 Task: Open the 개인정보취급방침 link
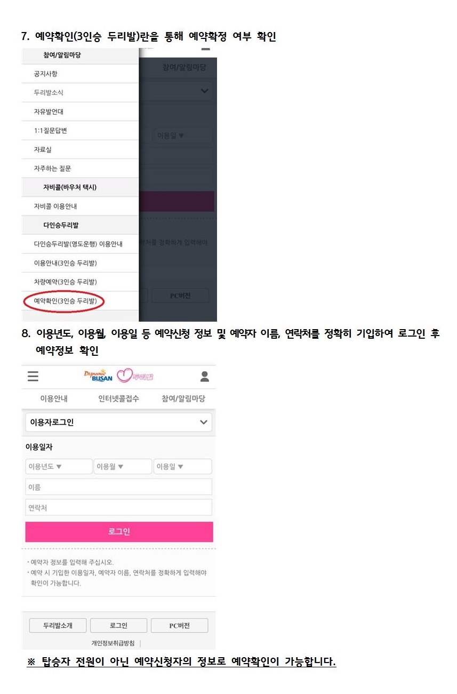pos(113,643)
